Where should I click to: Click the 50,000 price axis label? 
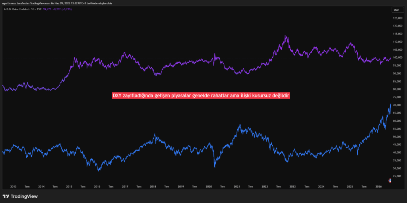click(398, 137)
